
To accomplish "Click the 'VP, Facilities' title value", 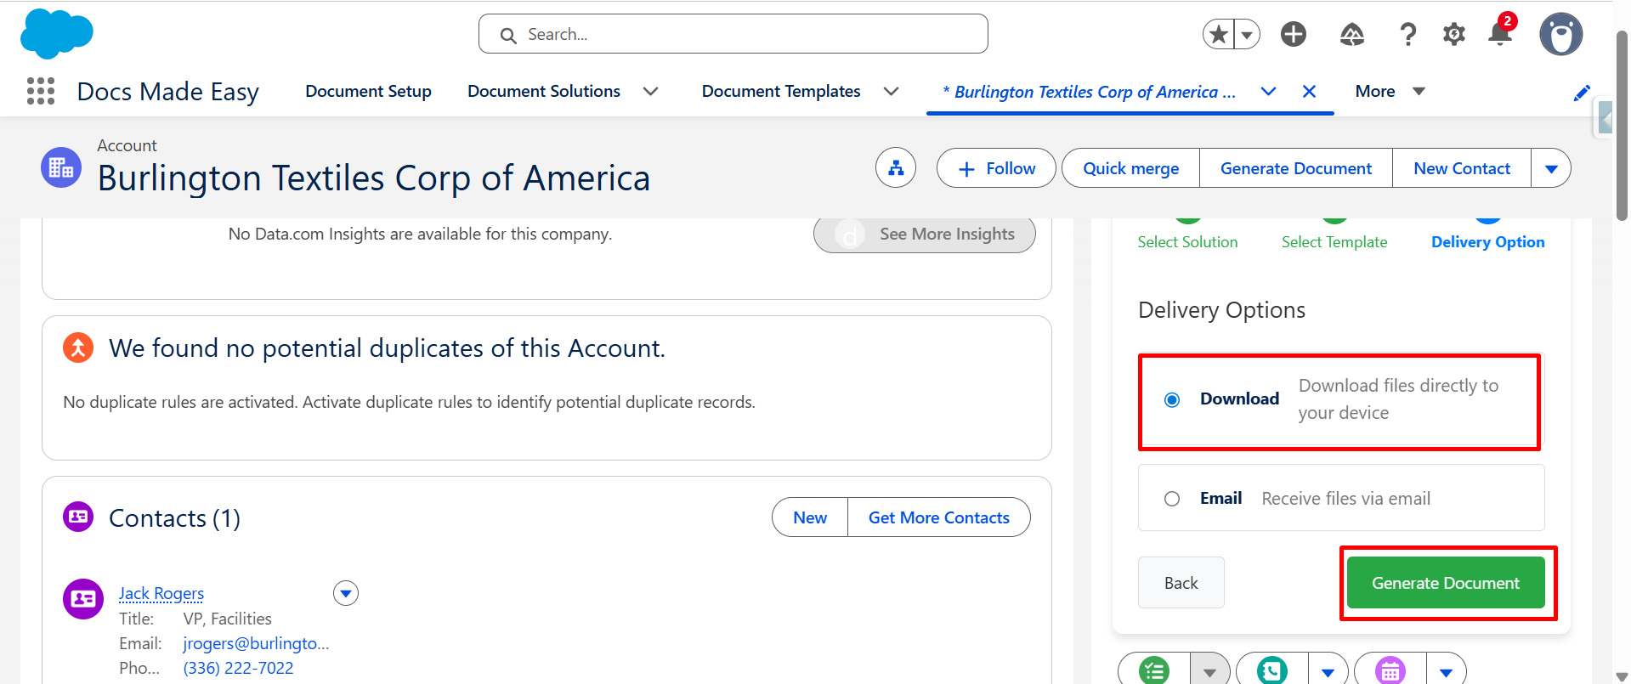I will (228, 619).
